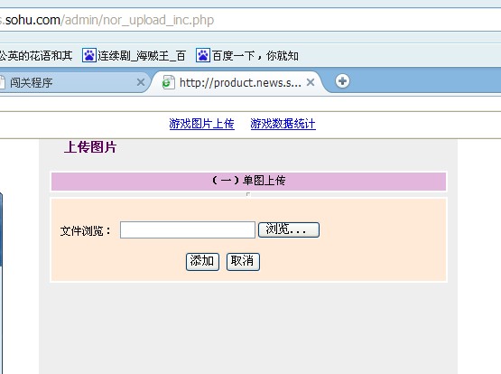The height and width of the screenshot is (374, 501).
Task: Switch to the 闯关程序 tab
Action: coord(31,83)
